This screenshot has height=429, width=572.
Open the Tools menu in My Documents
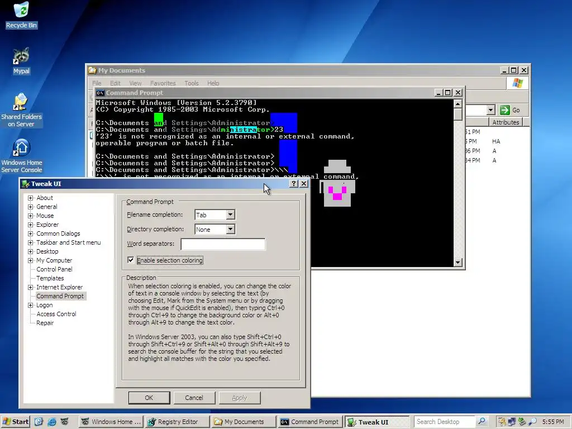[x=192, y=83]
